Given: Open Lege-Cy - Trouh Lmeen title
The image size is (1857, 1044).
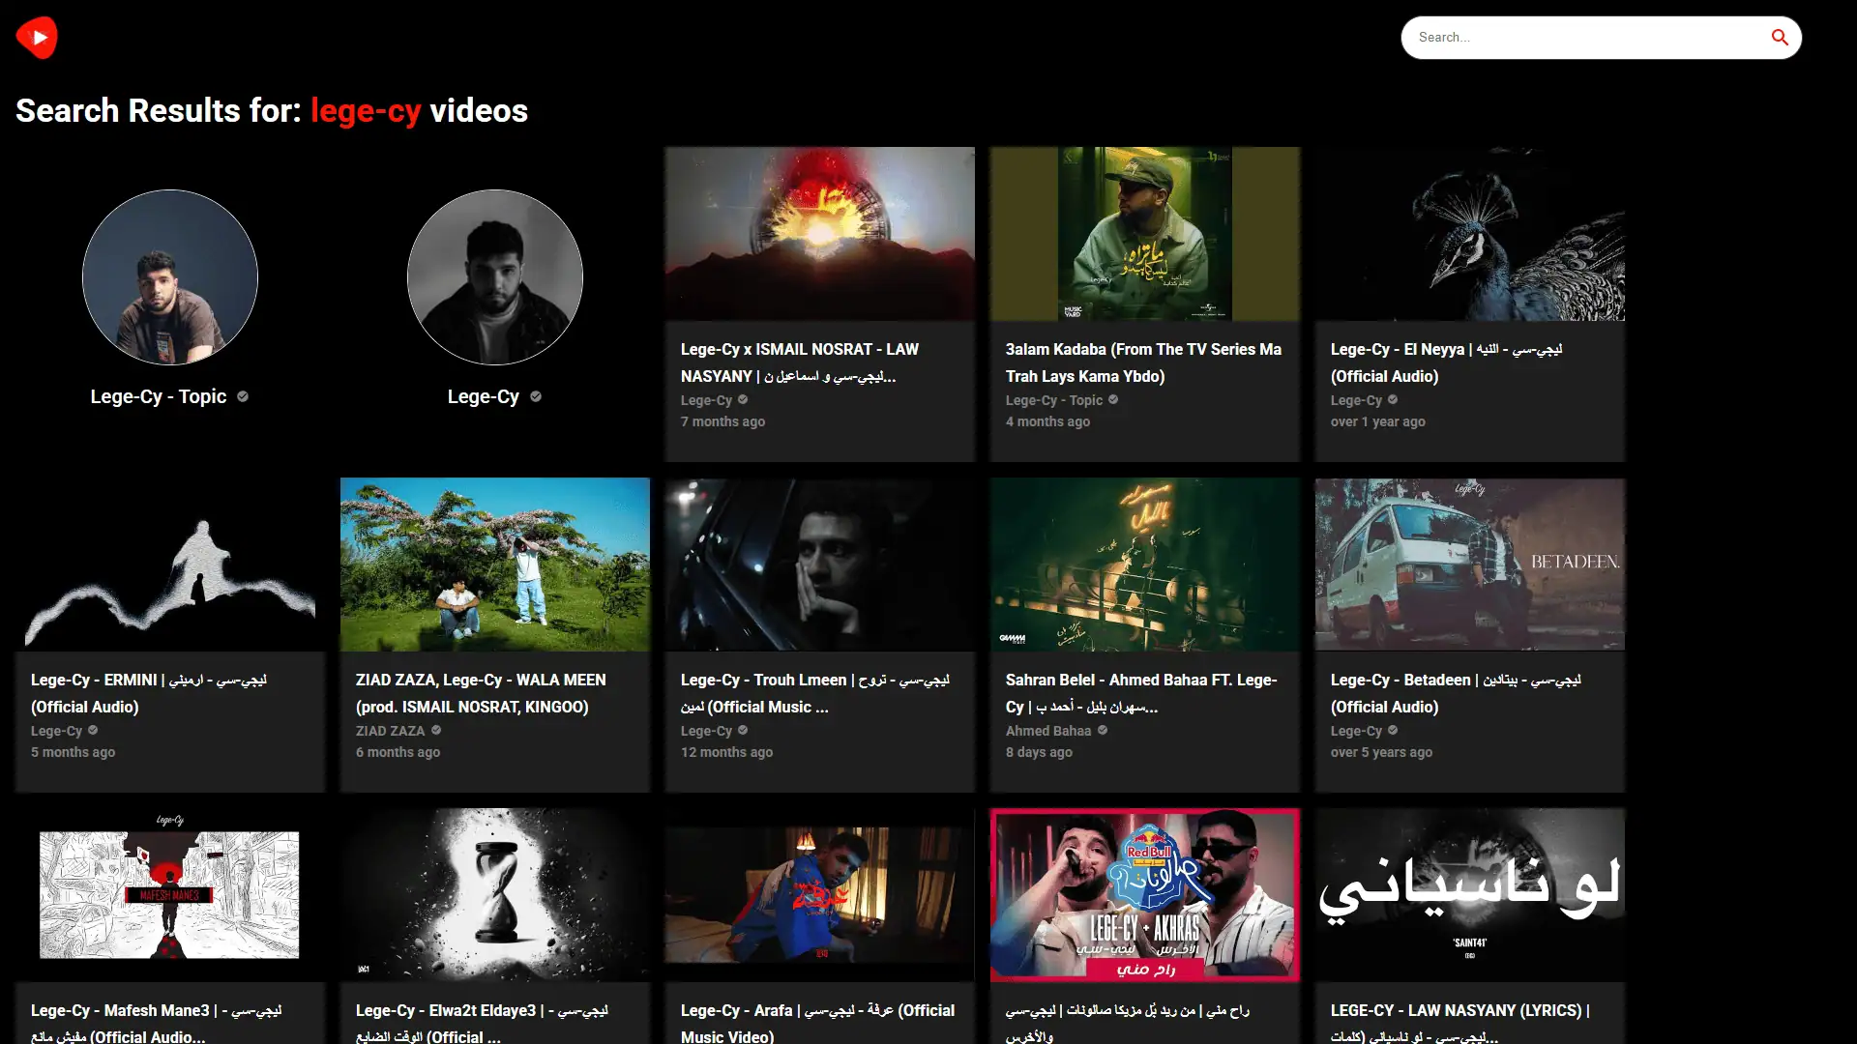Looking at the screenshot, I should click(814, 693).
